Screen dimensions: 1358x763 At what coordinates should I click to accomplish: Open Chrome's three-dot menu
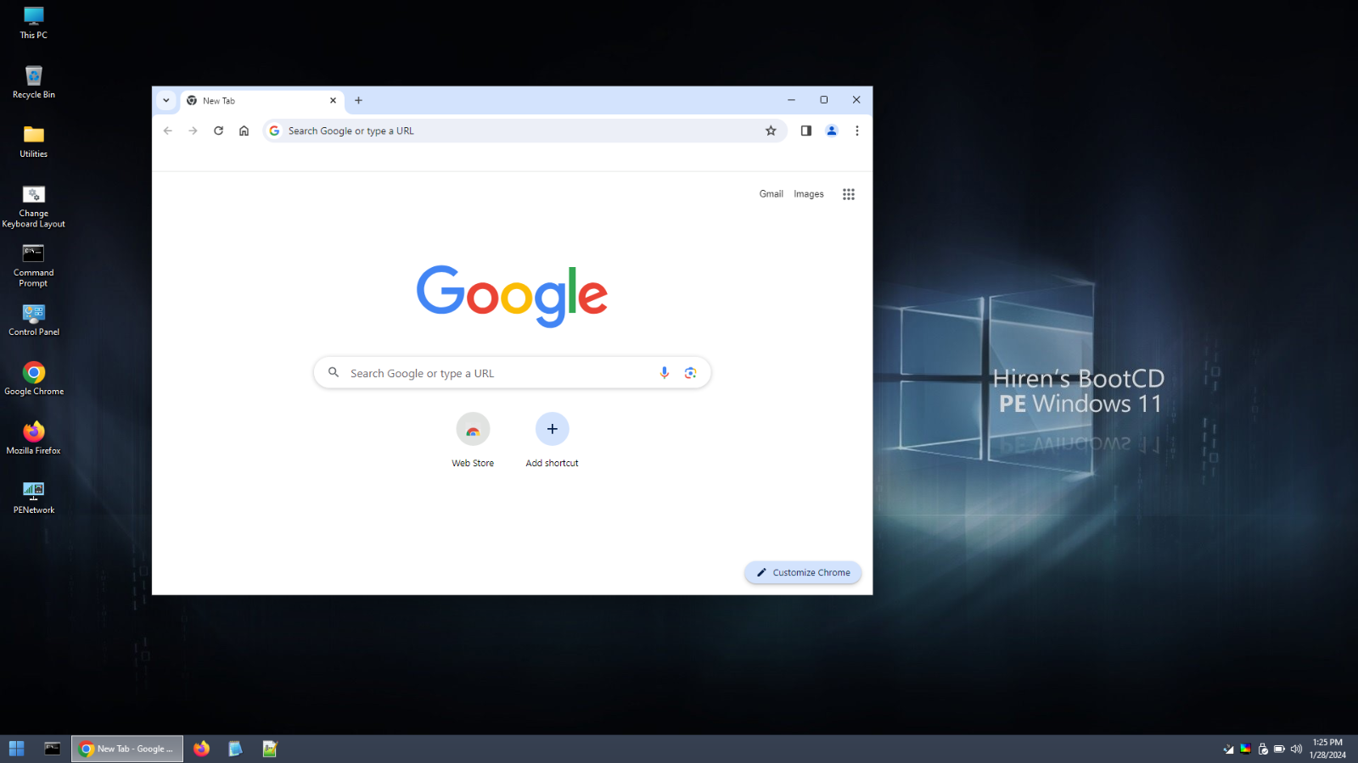pos(857,131)
